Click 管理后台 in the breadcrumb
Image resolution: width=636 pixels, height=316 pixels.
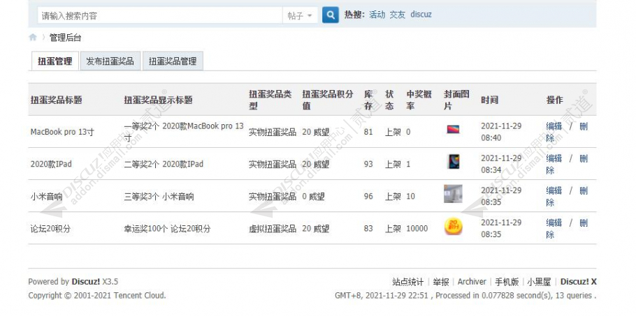(65, 38)
